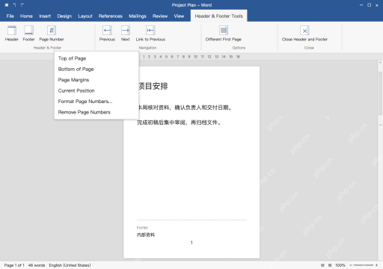Select the Header & Footer Tools tab

coord(219,16)
